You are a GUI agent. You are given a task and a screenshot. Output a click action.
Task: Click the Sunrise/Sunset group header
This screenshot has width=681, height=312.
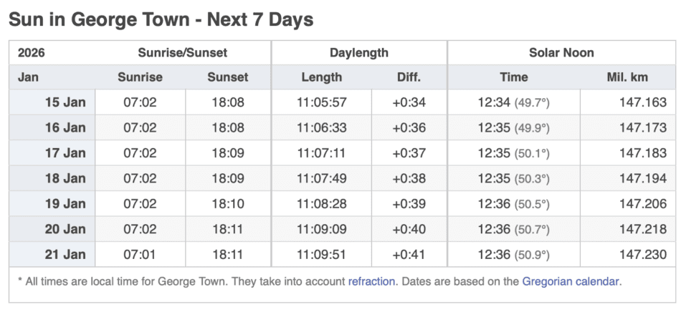pos(183,52)
